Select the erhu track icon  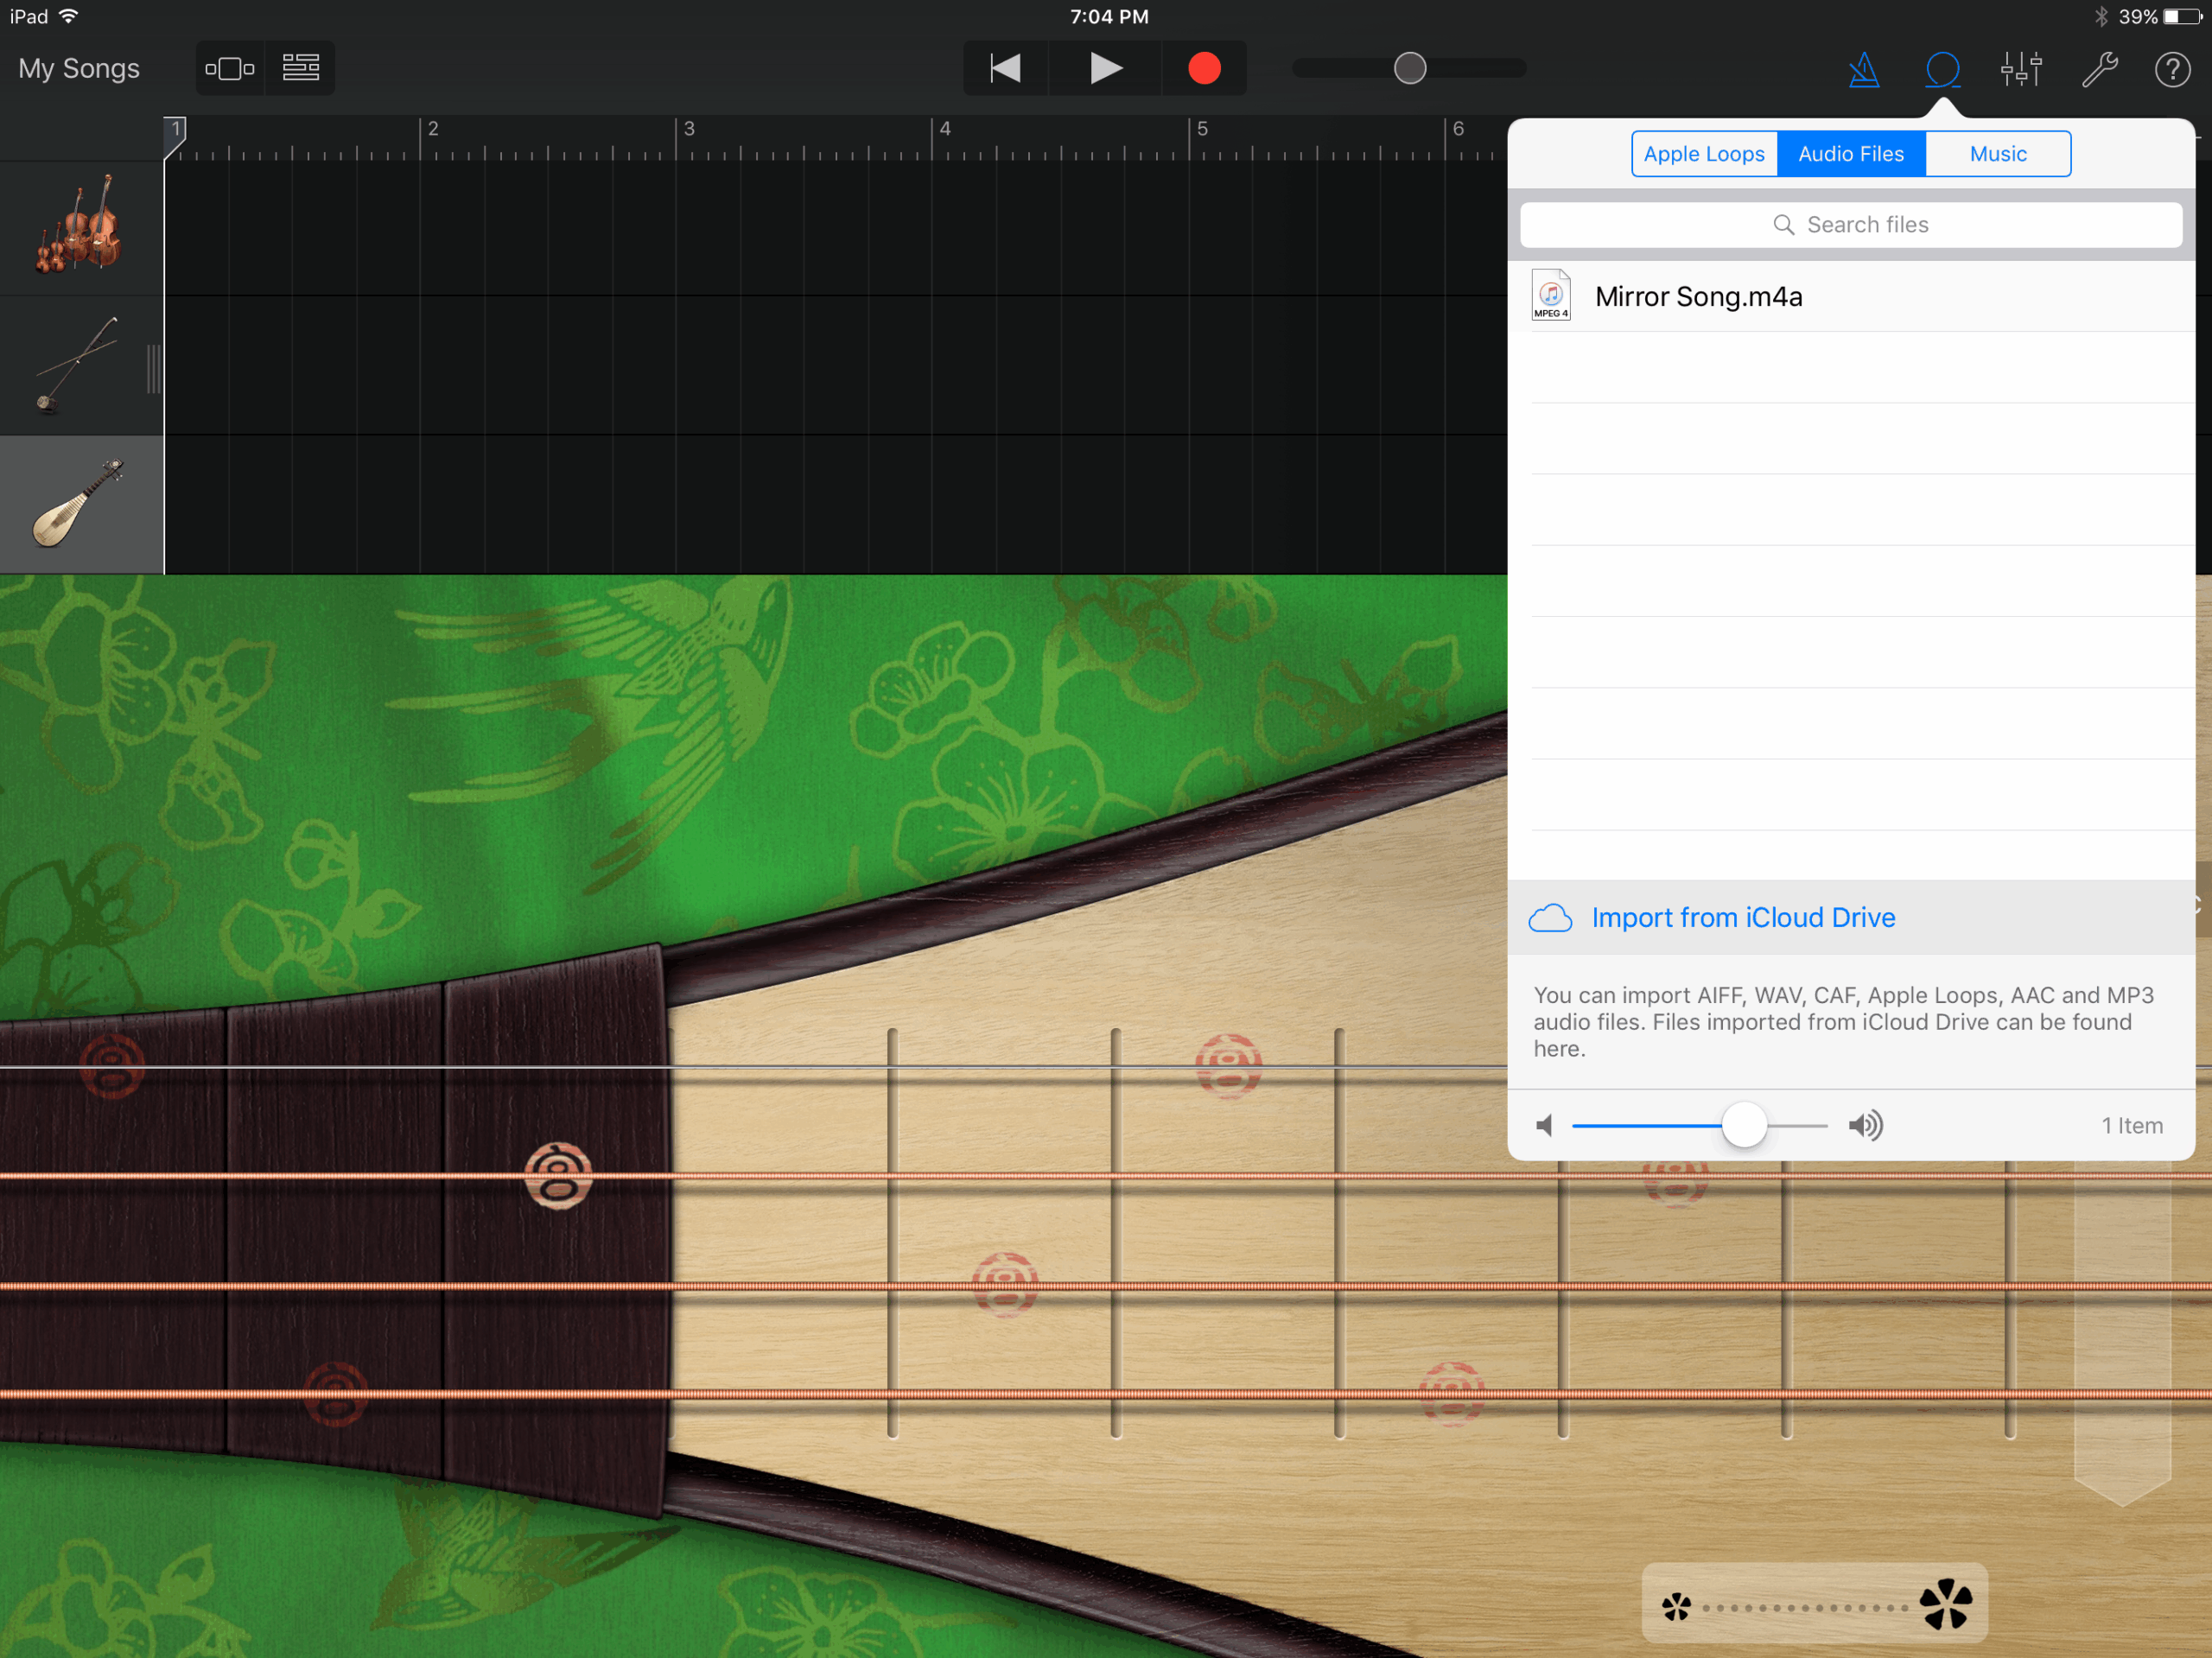point(78,366)
